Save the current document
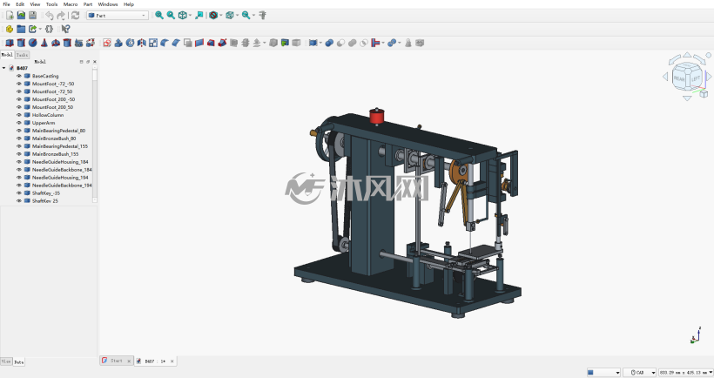 pyautogui.click(x=33, y=15)
